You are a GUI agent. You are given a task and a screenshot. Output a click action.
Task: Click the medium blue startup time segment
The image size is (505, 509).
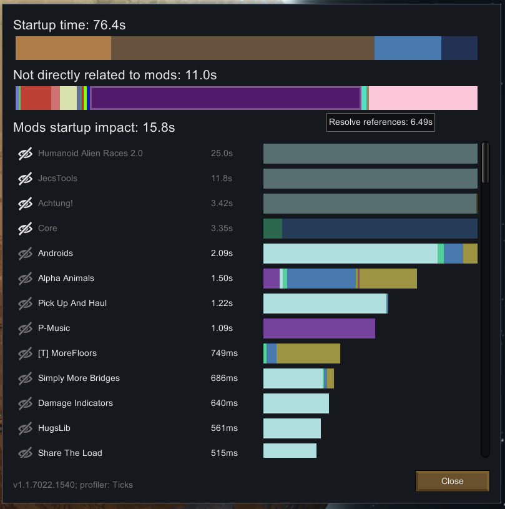[408, 48]
